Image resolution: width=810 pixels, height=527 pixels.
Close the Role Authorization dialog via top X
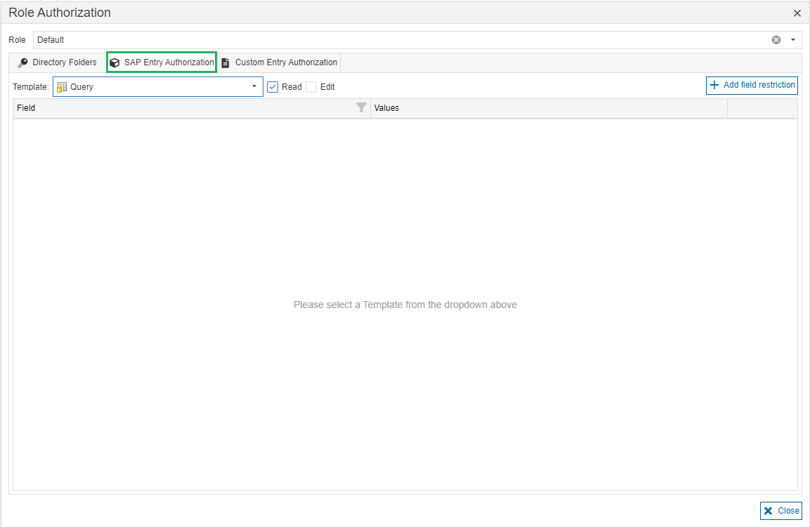(x=797, y=13)
